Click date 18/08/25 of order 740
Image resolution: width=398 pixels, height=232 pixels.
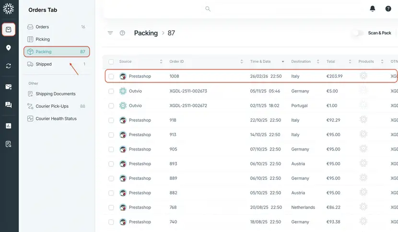[x=259, y=222]
